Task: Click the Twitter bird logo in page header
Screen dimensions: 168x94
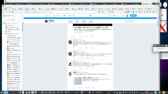Action: [x=90, y=16]
